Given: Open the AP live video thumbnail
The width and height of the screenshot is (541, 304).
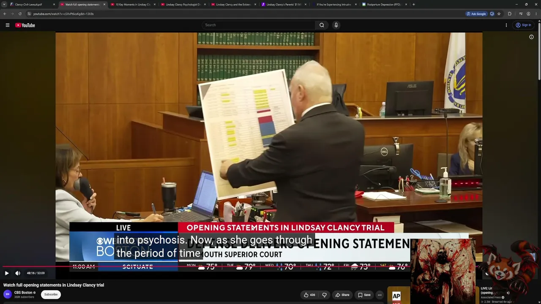Looking at the screenshot, I should click(399, 295).
